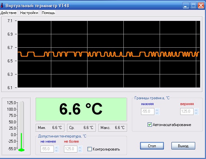Open the Действие menu
This screenshot has width=206, height=159.
click(9, 13)
